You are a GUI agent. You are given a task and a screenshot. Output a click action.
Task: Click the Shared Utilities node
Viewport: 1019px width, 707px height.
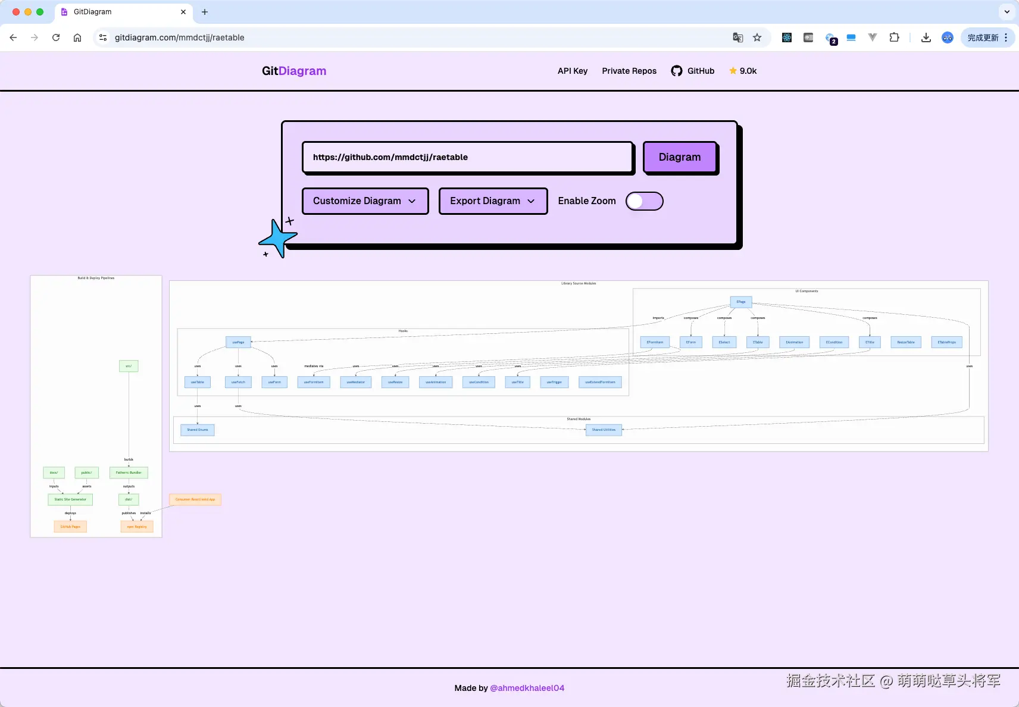(604, 430)
